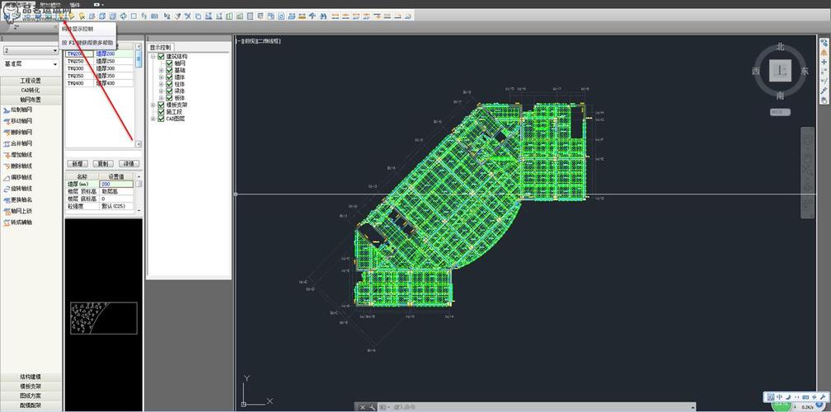Click the wall section preview thumbnail
The image size is (831, 412).
point(104,318)
